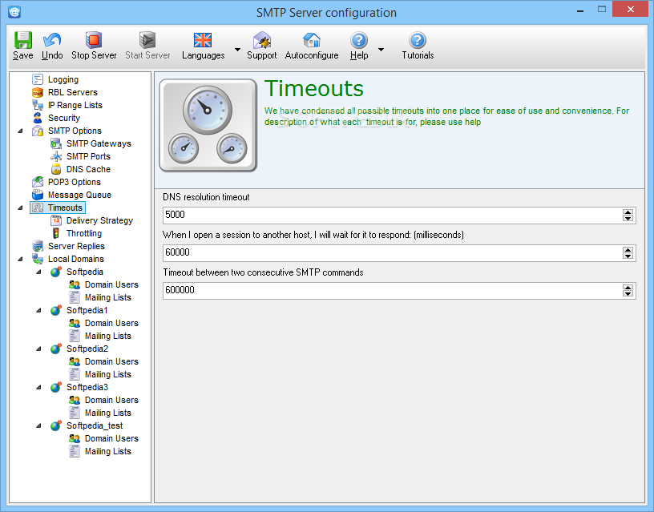Click the Logging icon in tree
Image resolution: width=654 pixels, height=512 pixels.
coord(38,79)
